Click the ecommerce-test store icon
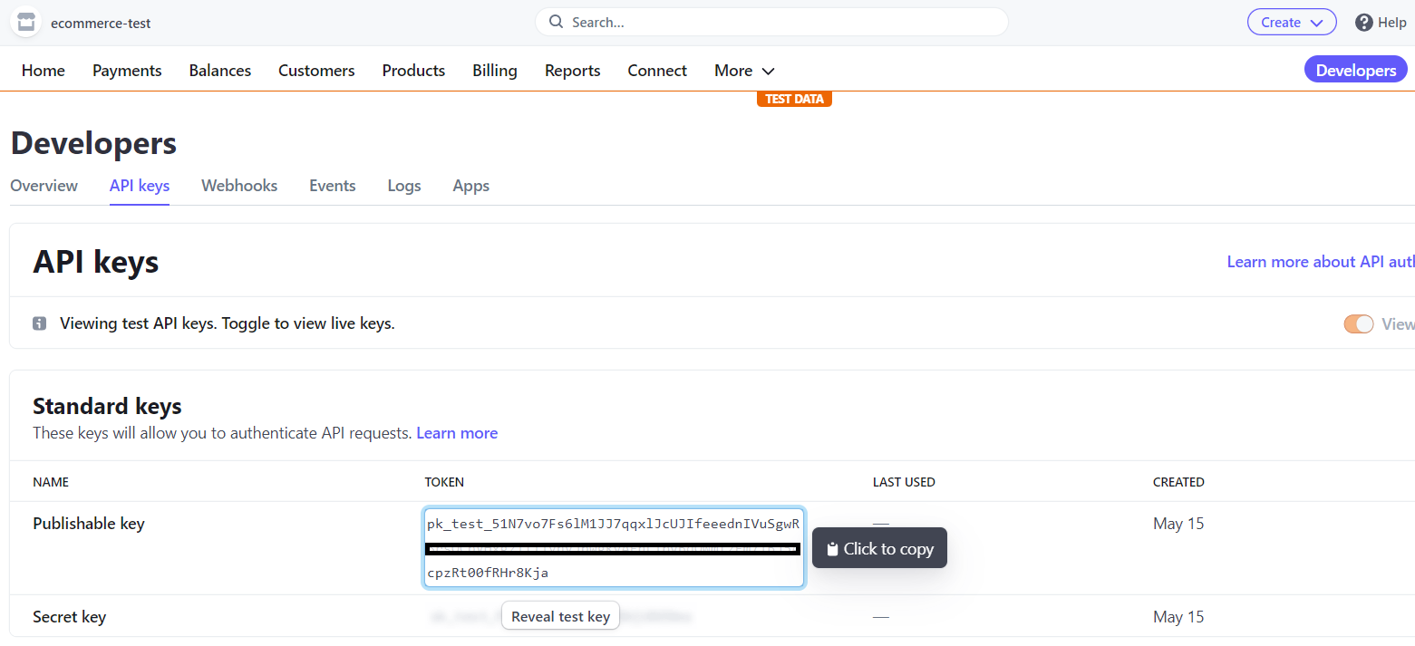This screenshot has height=646, width=1415. tap(25, 23)
